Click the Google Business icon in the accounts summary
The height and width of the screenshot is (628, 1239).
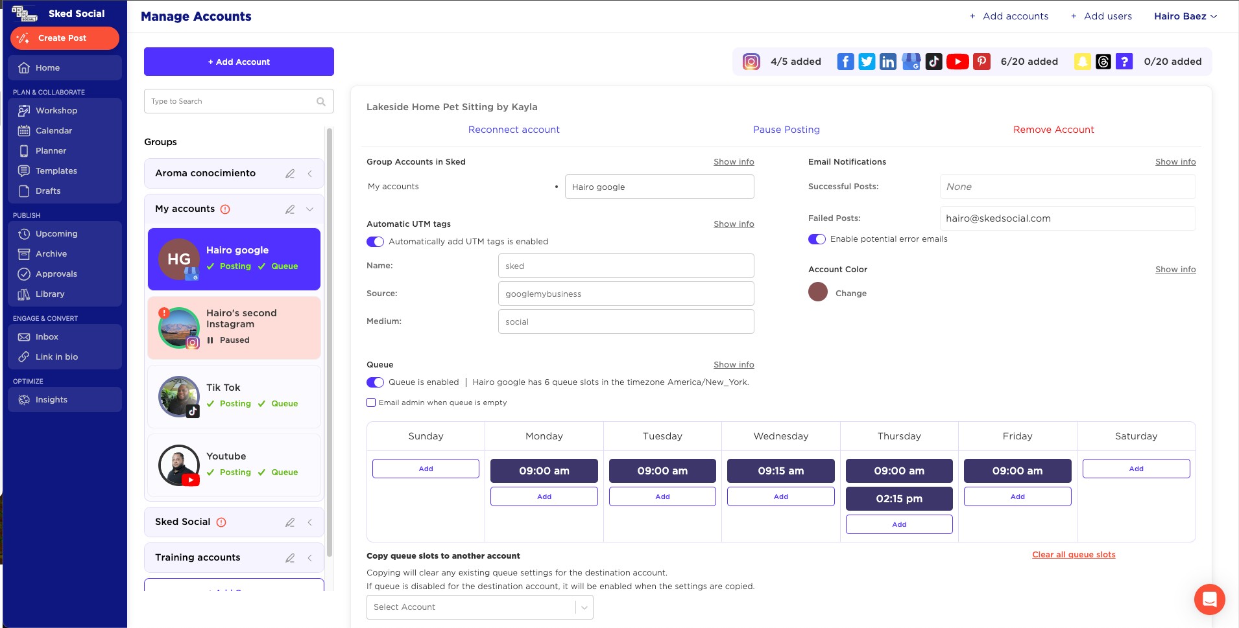pyautogui.click(x=911, y=62)
